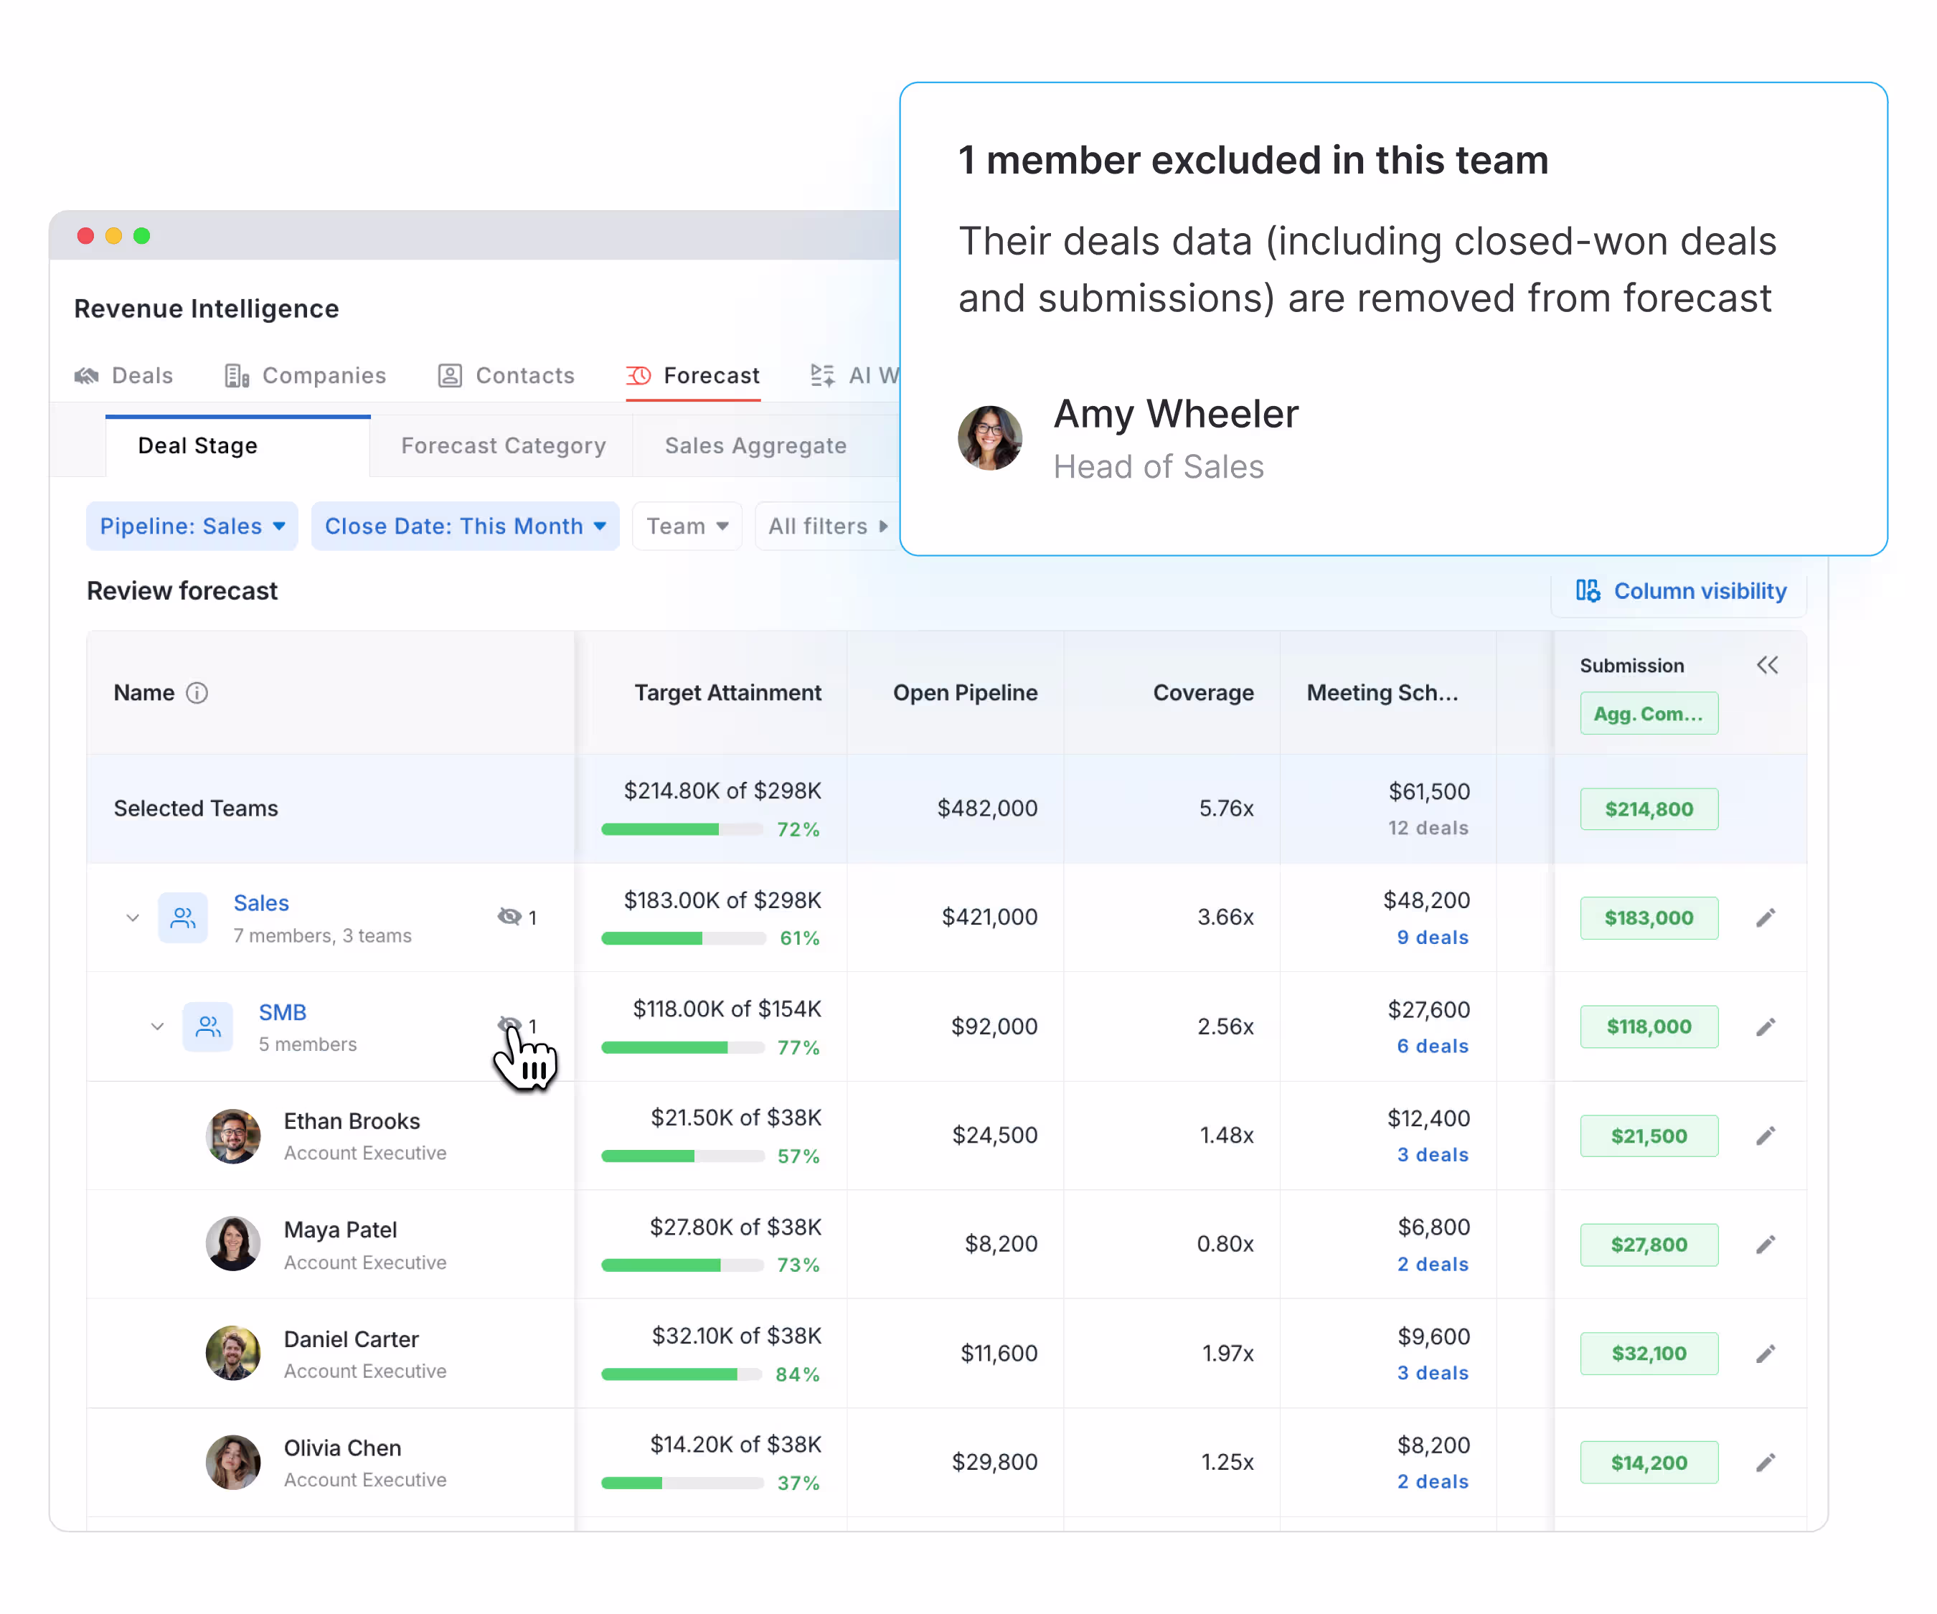Open the SMB row 6 deals link
This screenshot has height=1614, width=1937.
(1433, 1046)
